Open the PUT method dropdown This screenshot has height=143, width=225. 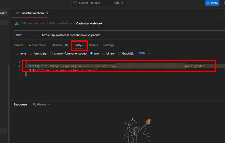tap(26, 35)
